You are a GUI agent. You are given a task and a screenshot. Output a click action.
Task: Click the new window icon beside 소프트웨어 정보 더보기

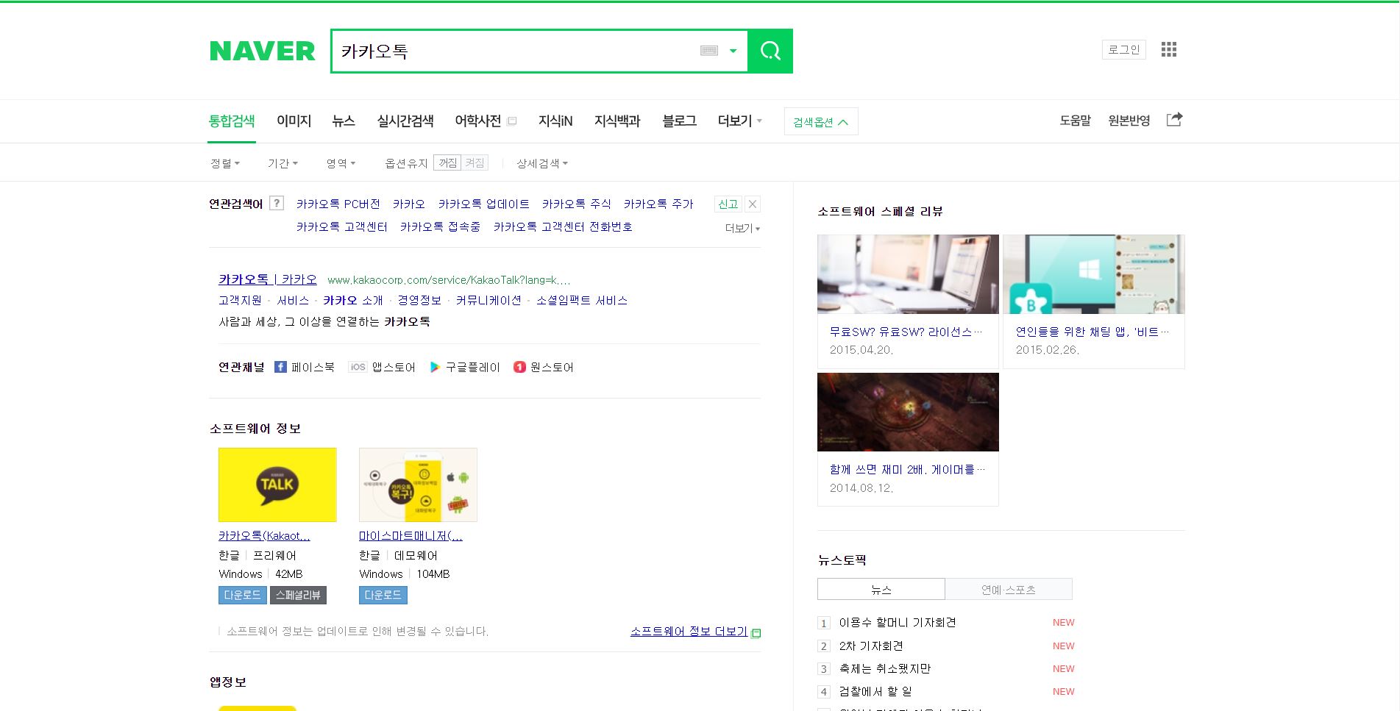[x=756, y=632]
